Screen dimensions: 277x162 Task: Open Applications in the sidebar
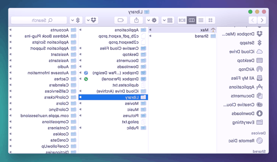(246, 87)
